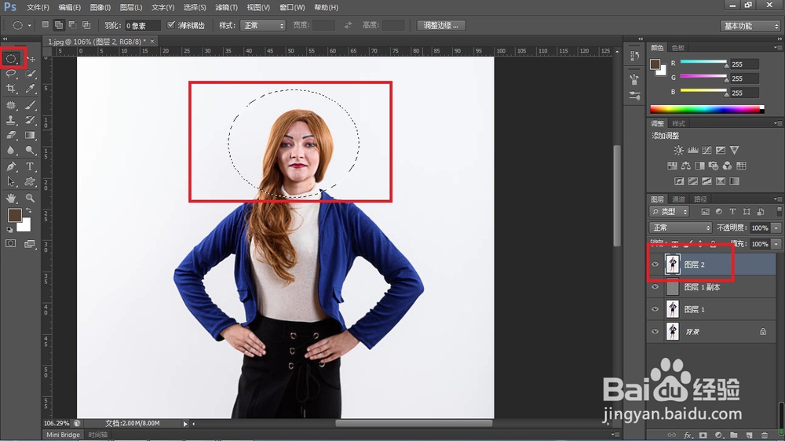Screen dimensions: 785x441
Task: Select the Gradient tool
Action: (31, 135)
